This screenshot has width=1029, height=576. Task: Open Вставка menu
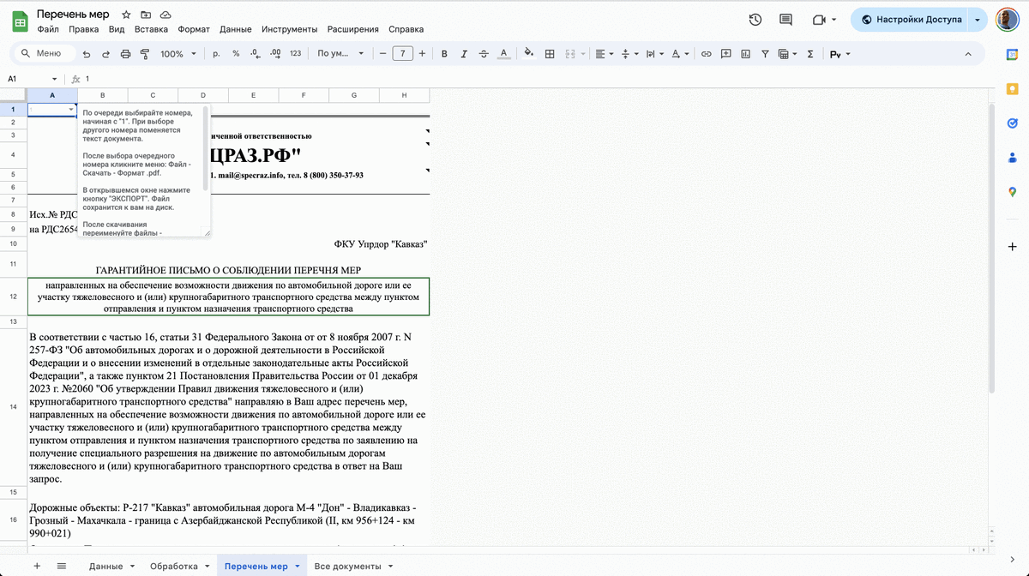151,29
